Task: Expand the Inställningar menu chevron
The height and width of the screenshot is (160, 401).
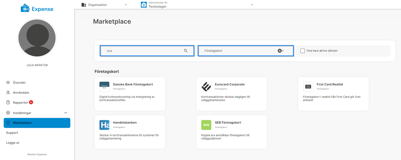Action: click(66, 113)
